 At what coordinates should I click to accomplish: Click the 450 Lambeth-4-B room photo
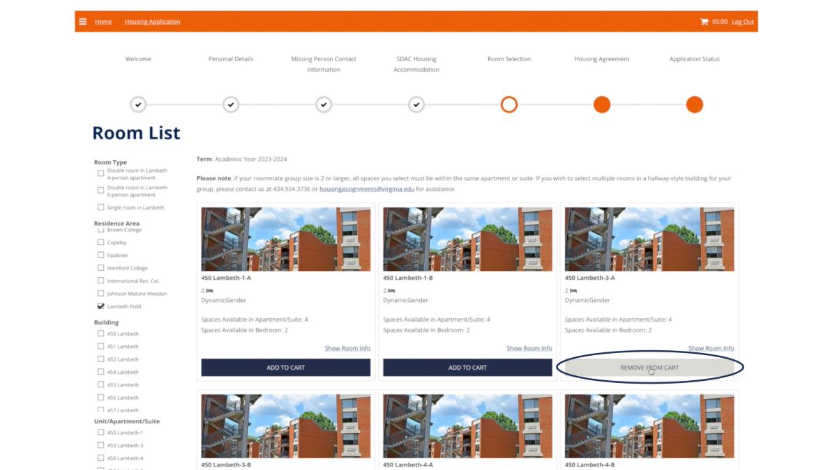click(649, 426)
